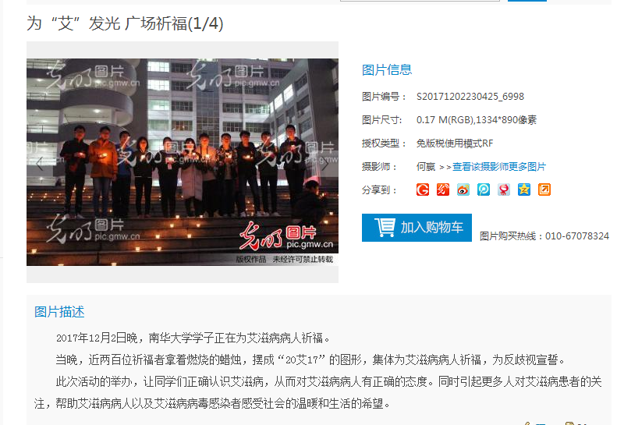Share via the red figure icon

click(504, 189)
